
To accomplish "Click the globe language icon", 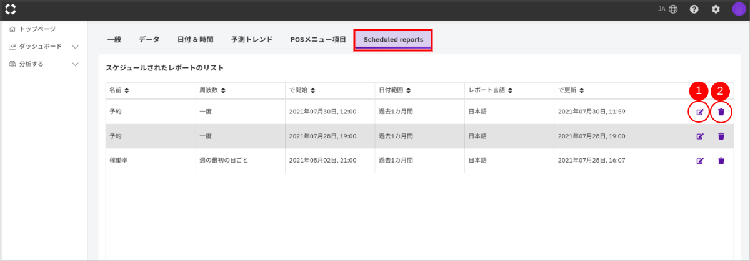I will pyautogui.click(x=673, y=9).
